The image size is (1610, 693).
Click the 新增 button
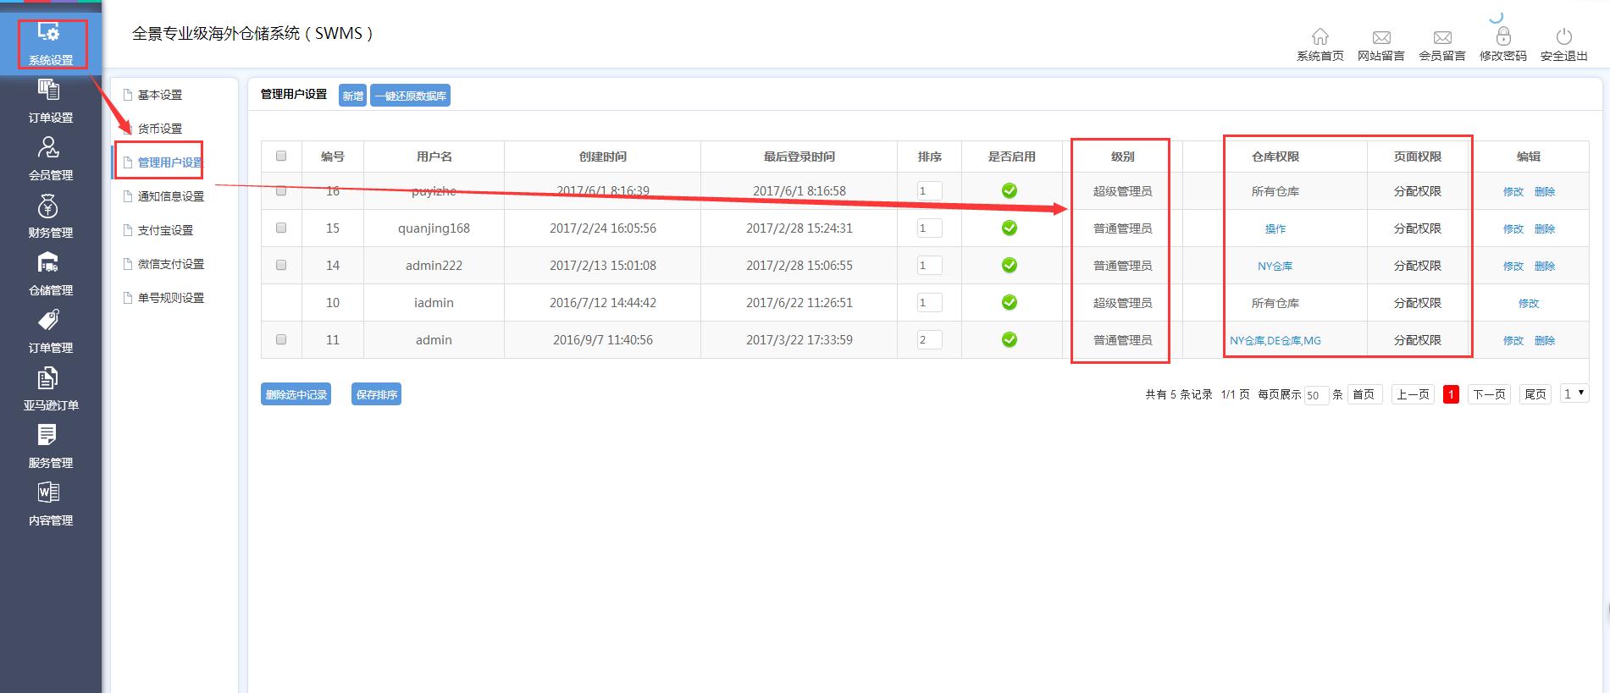352,96
